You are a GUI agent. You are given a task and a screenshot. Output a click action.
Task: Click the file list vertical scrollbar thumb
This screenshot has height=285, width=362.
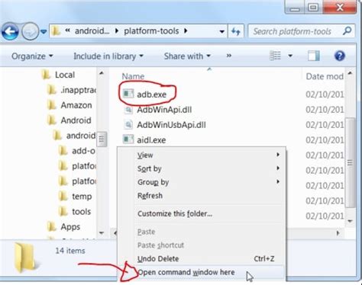(350, 163)
